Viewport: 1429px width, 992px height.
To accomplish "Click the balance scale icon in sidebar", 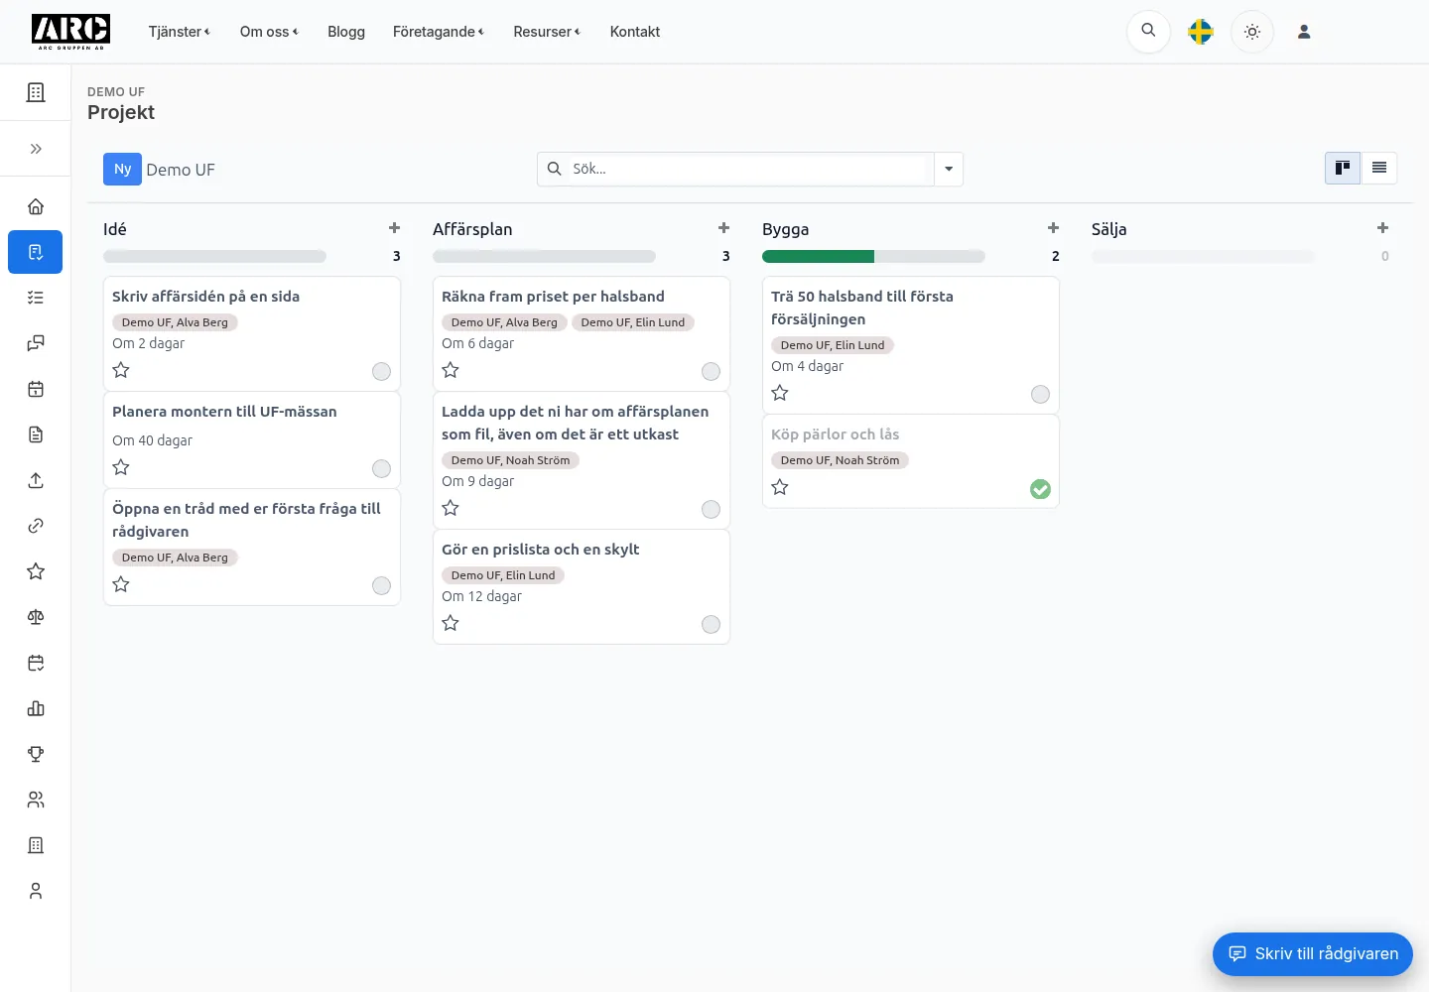I will click(x=36, y=617).
